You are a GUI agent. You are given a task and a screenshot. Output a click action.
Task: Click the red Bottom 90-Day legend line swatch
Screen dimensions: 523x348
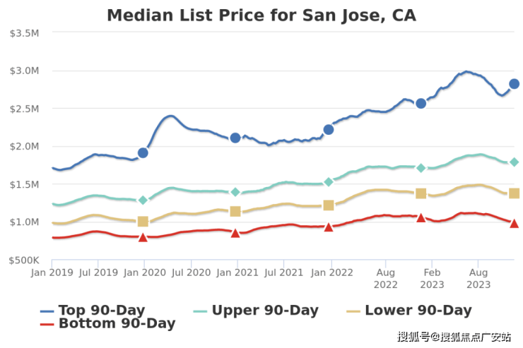click(x=47, y=325)
